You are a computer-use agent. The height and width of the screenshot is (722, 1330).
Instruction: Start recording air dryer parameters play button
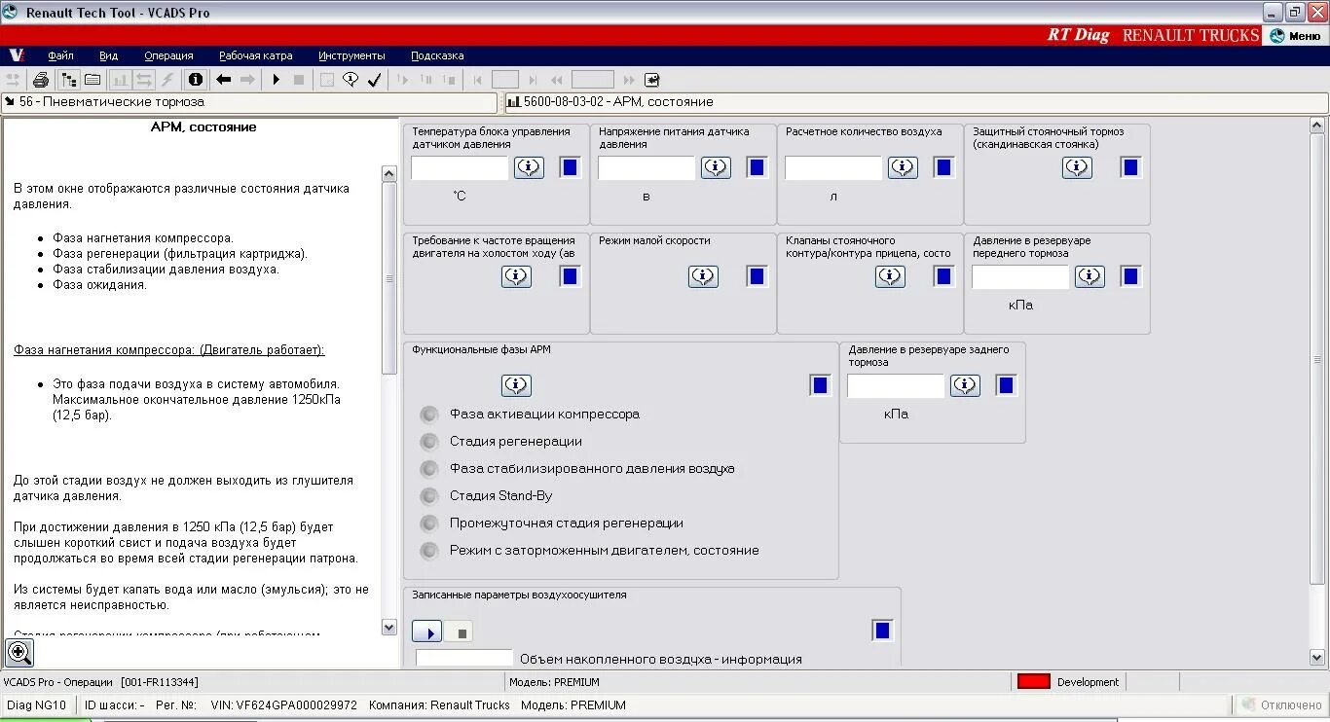(x=426, y=632)
